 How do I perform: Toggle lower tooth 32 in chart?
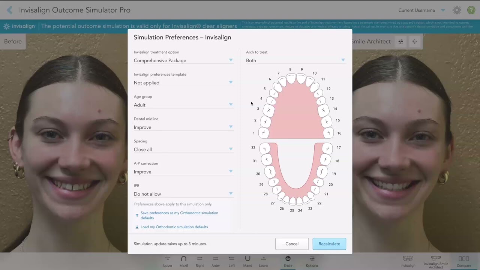coord(264,148)
